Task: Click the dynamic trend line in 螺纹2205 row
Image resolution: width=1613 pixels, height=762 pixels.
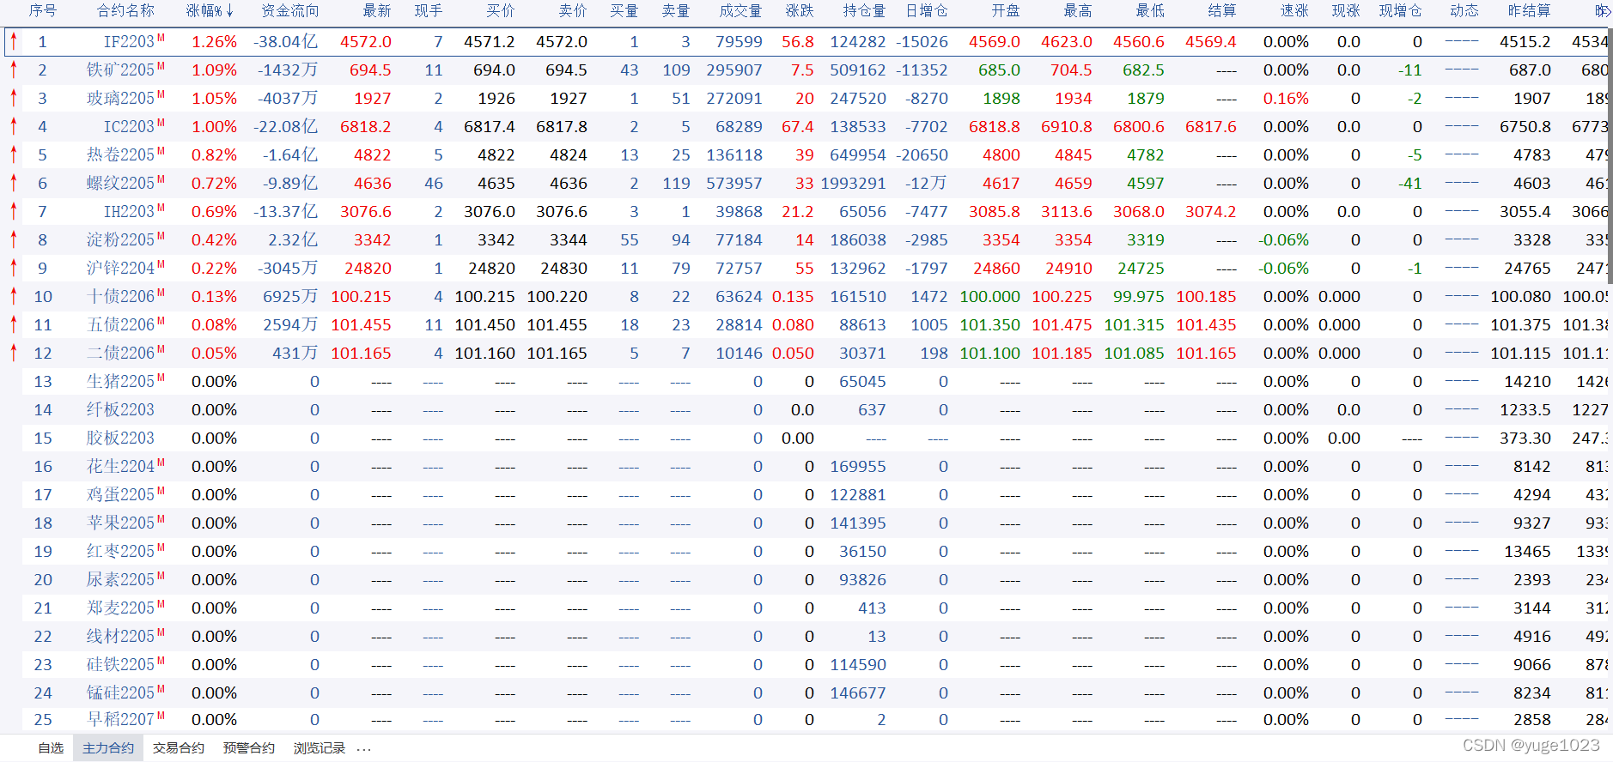Action: [x=1462, y=183]
